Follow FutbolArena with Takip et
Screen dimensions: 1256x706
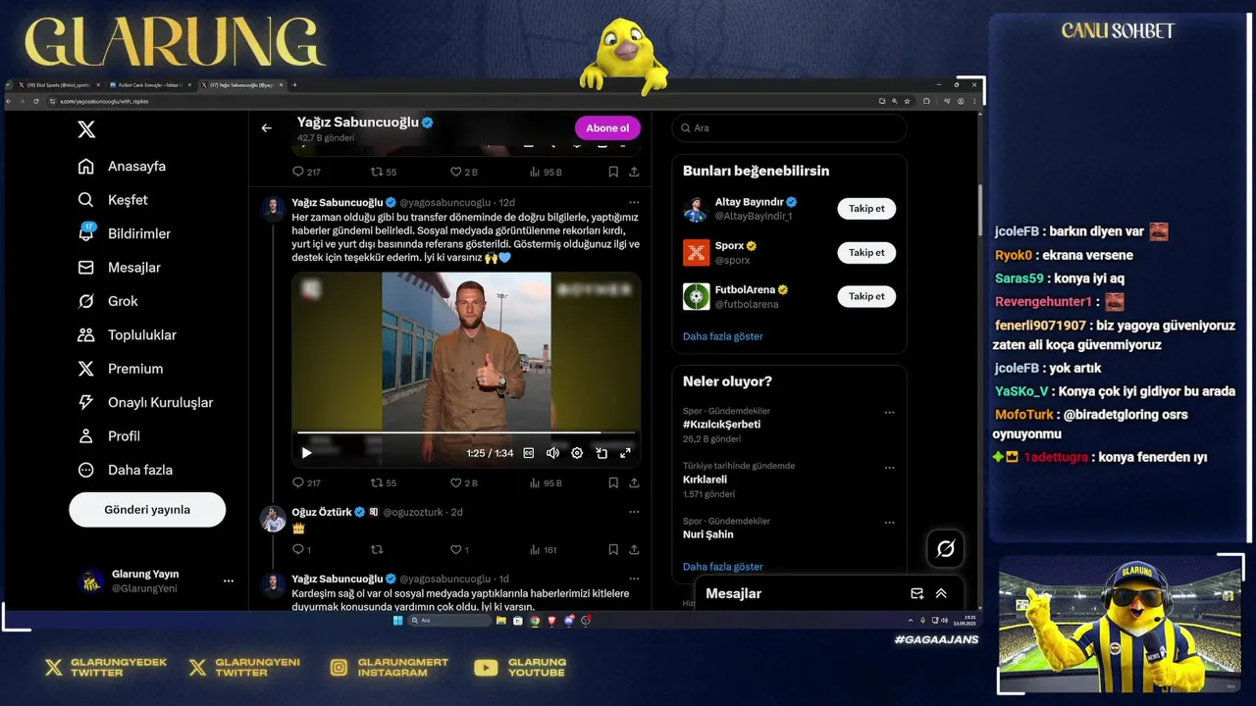[866, 296]
